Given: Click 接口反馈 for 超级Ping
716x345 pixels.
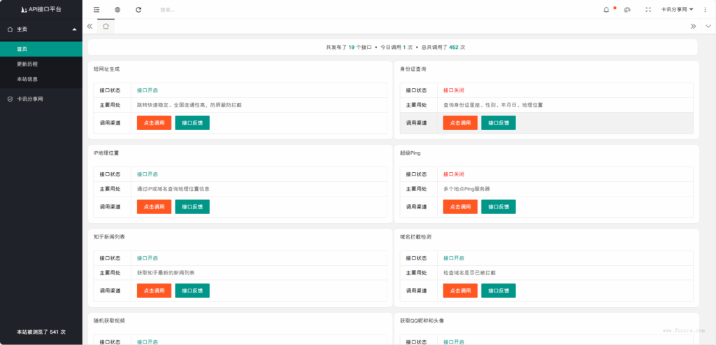Looking at the screenshot, I should 499,206.
